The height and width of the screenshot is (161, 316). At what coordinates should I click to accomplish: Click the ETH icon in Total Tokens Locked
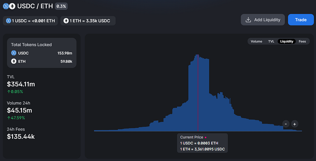click(14, 61)
